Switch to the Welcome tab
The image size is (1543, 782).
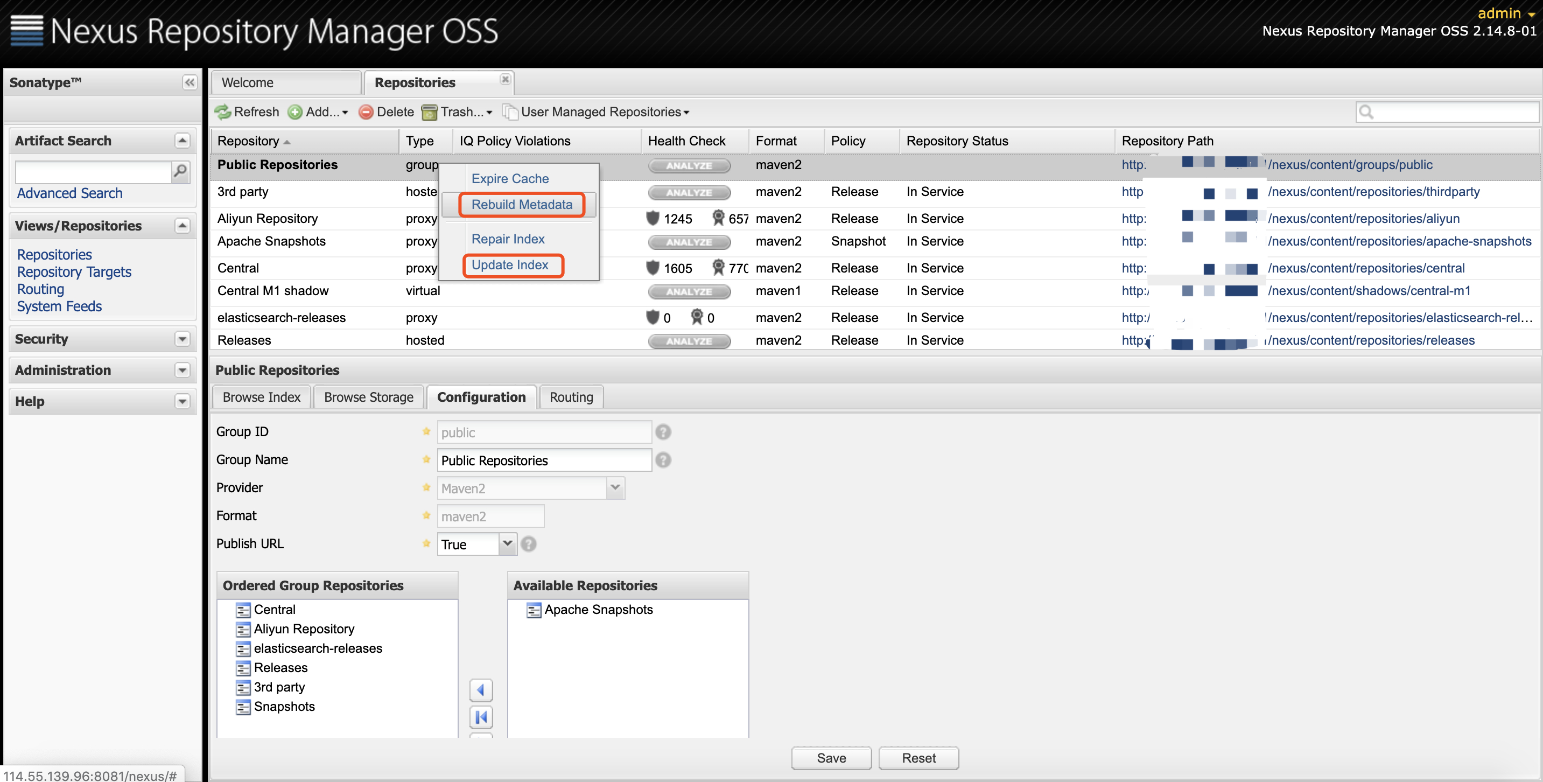(x=286, y=83)
